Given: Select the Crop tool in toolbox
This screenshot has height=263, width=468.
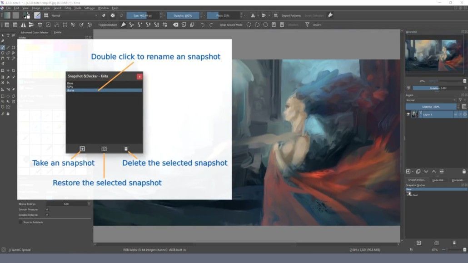Looking at the screenshot, I should click(x=14, y=70).
